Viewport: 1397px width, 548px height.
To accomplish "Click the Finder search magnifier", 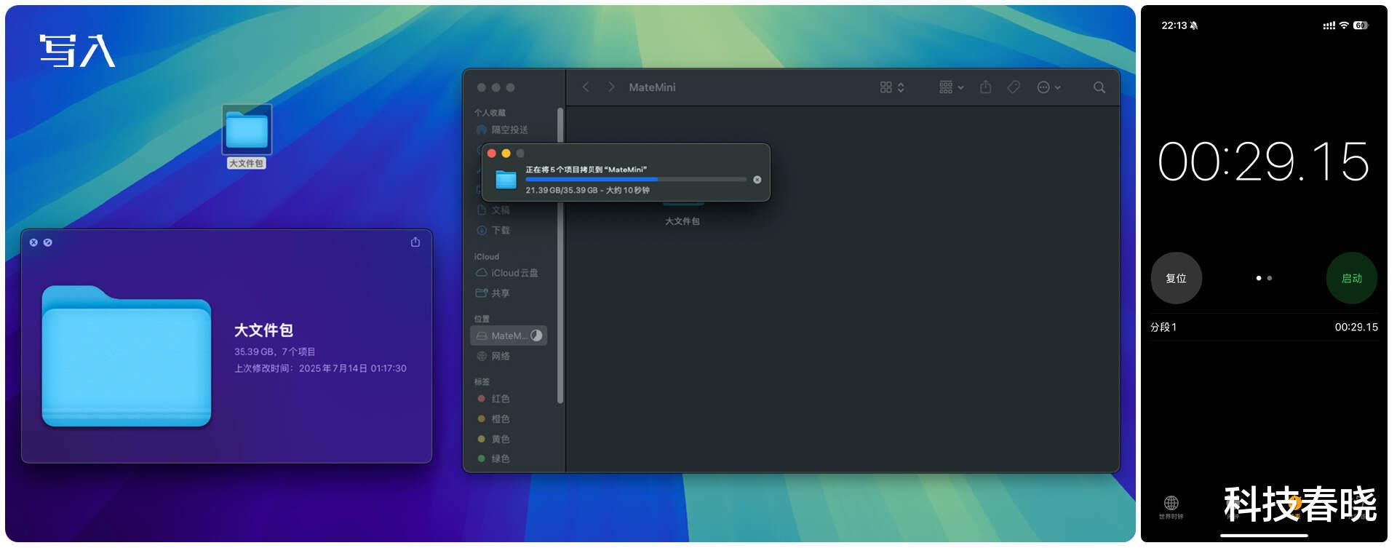I will click(1099, 87).
